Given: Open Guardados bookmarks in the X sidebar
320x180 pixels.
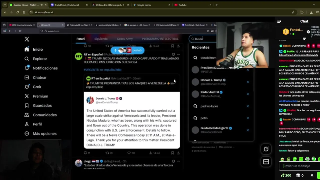Looking at the screenshot, I should click(38, 105).
